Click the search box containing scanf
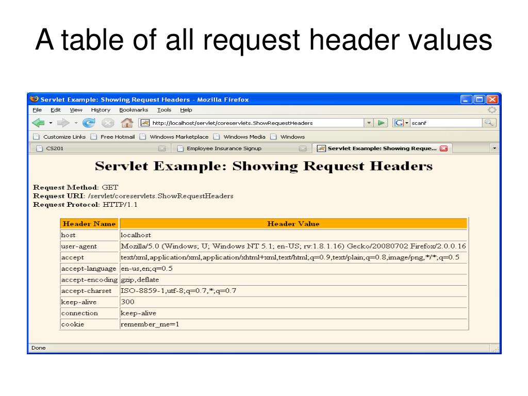This screenshot has height=396, width=528. point(446,123)
